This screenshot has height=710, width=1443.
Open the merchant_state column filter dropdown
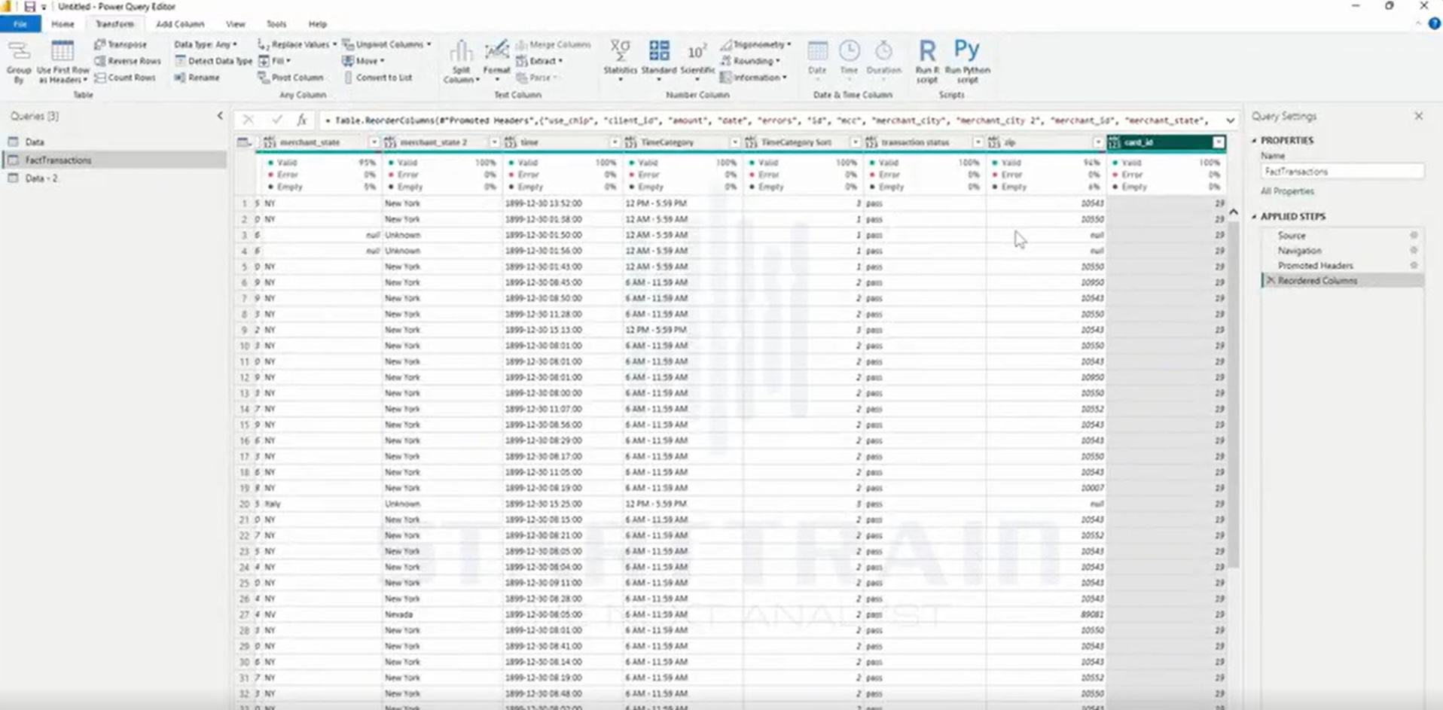pos(374,142)
